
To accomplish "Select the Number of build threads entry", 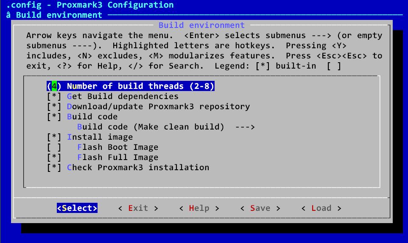I will [x=131, y=86].
